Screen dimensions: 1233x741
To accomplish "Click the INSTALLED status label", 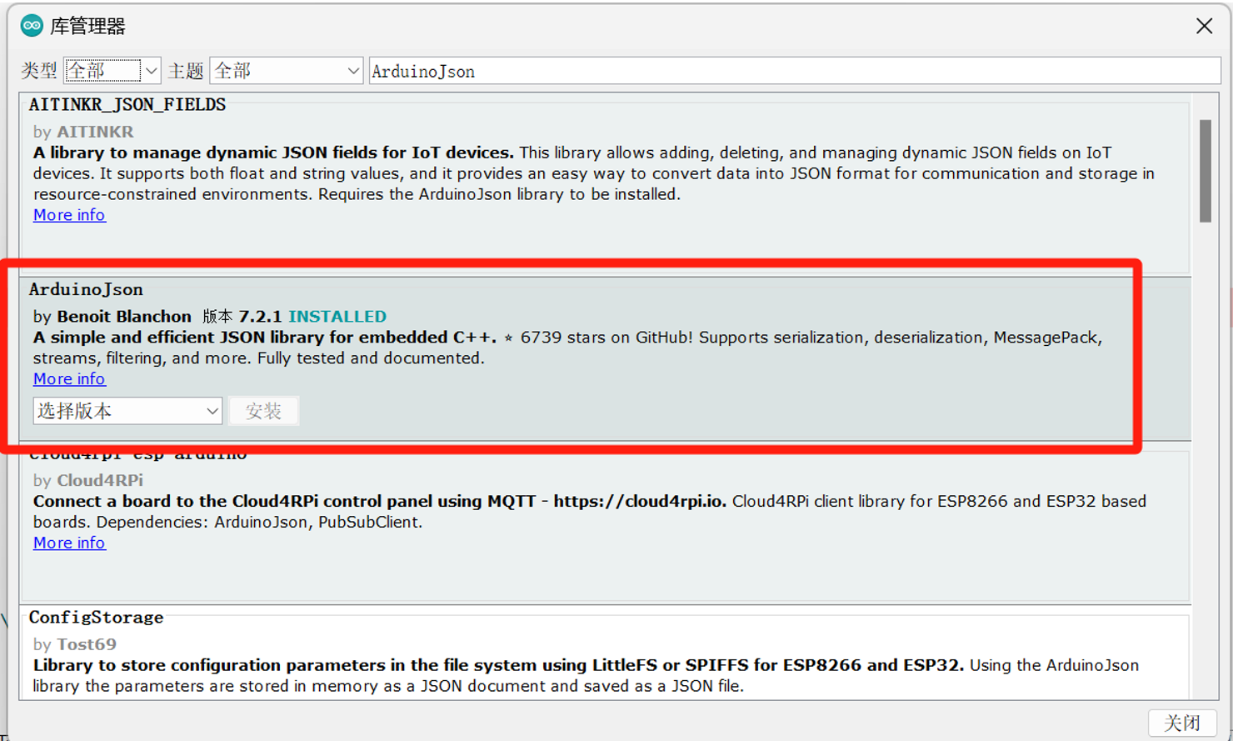I will coord(337,317).
